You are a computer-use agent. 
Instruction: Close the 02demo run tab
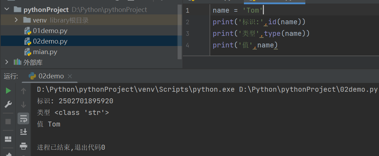(x=70, y=76)
